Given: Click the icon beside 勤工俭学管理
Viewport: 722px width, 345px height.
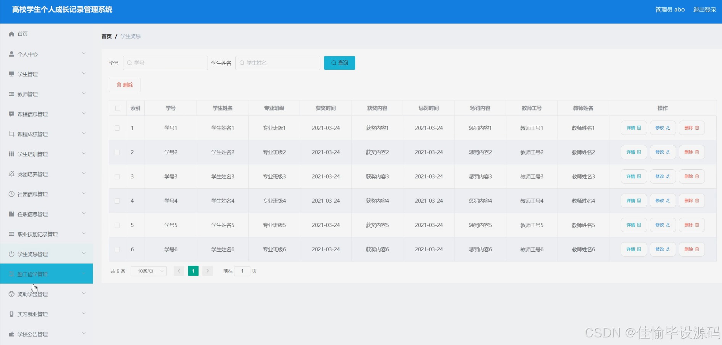Looking at the screenshot, I should [11, 274].
